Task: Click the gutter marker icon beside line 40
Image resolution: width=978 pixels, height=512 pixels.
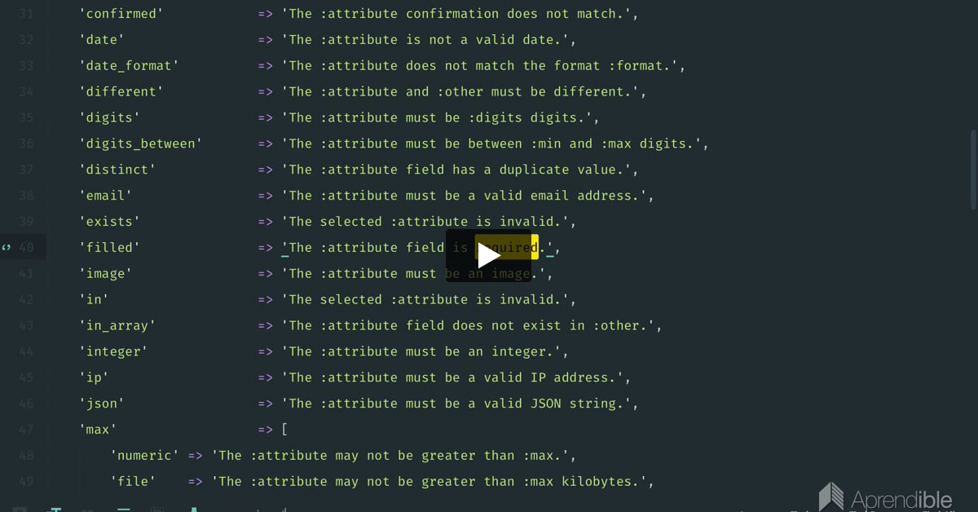Action: pos(7,247)
